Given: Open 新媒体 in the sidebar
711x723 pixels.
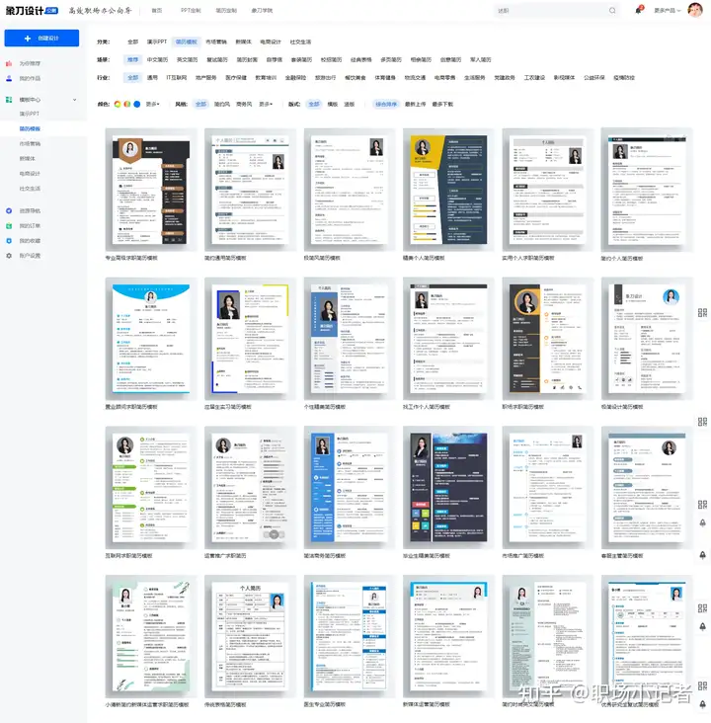Looking at the screenshot, I should pyautogui.click(x=28, y=159).
